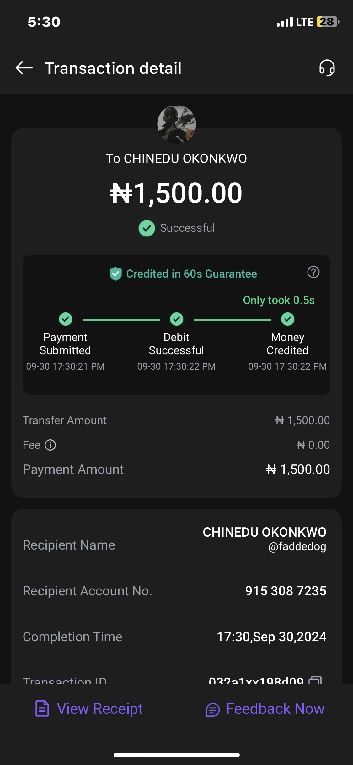Screen dimensions: 353x765
Task: Tap the battery indicator in status bar
Action: coord(328,22)
